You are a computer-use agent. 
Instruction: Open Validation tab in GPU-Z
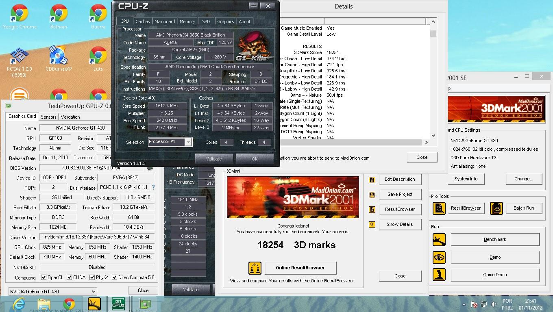pos(70,117)
